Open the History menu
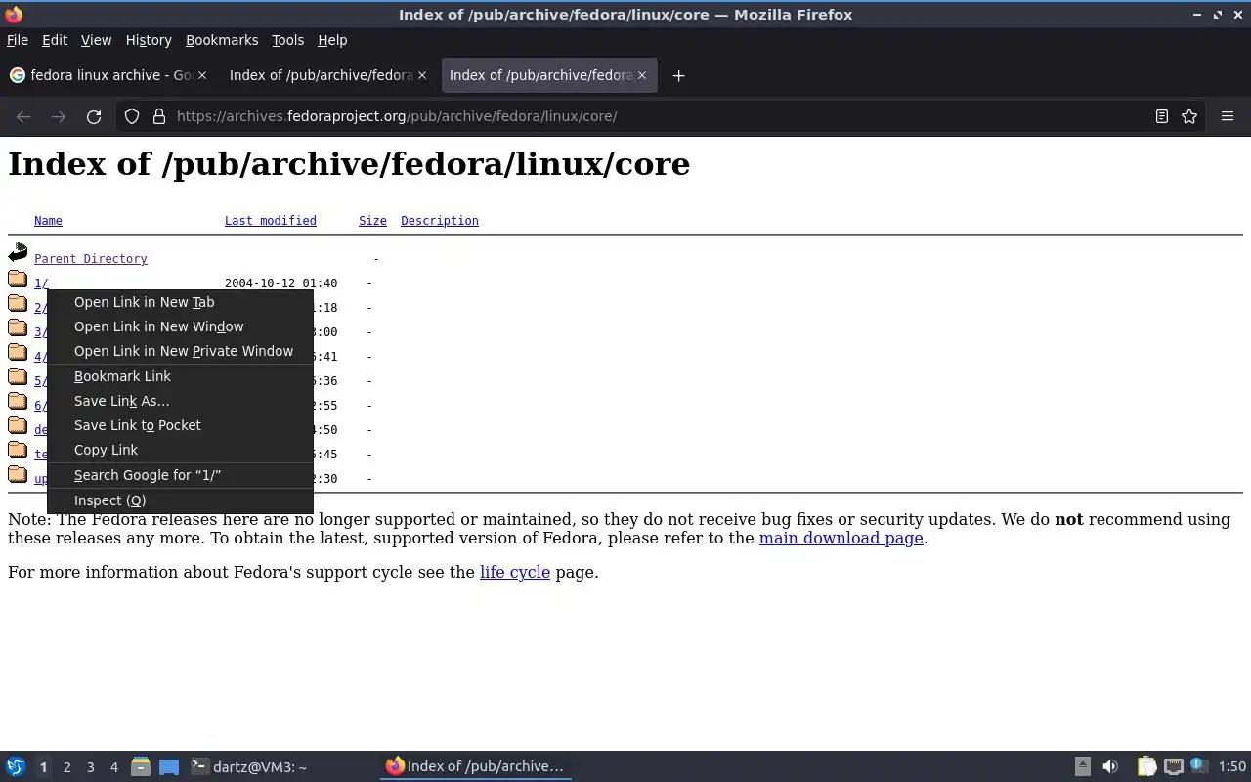Viewport: 1251px width, 782px height. (149, 40)
